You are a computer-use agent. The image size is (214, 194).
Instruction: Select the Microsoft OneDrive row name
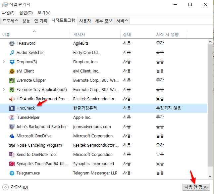click(x=34, y=136)
